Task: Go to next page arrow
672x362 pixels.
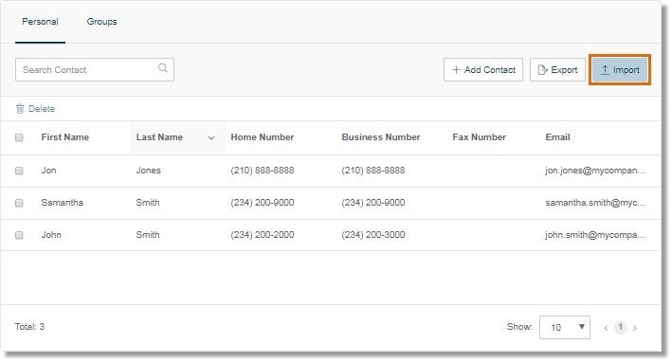Action: point(635,328)
